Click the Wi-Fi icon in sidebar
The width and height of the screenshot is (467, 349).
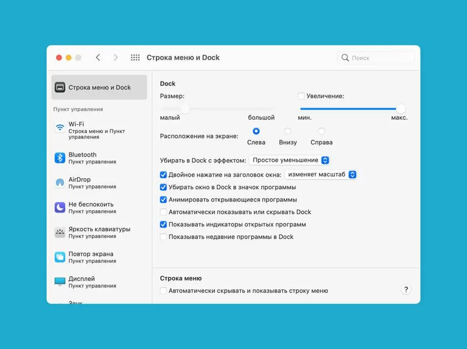click(60, 128)
